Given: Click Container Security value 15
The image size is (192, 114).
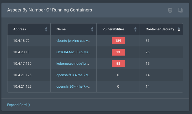Looking at the screenshot, I should click(148, 64).
